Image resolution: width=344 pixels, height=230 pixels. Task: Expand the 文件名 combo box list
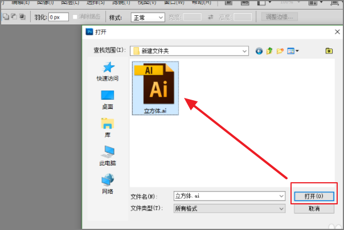[x=281, y=196]
